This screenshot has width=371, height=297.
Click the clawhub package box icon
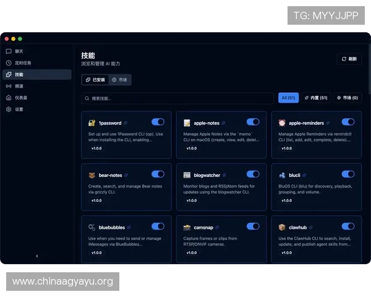(x=282, y=227)
